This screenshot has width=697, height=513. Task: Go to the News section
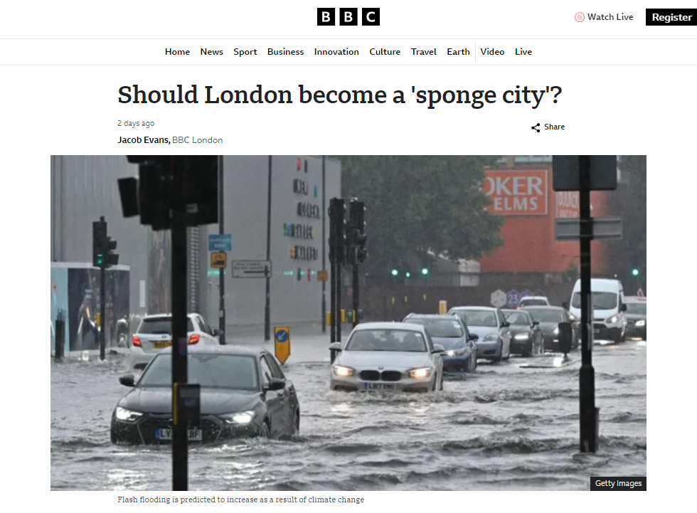212,51
